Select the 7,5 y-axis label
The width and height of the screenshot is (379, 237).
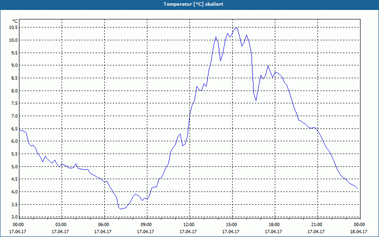pos(15,103)
